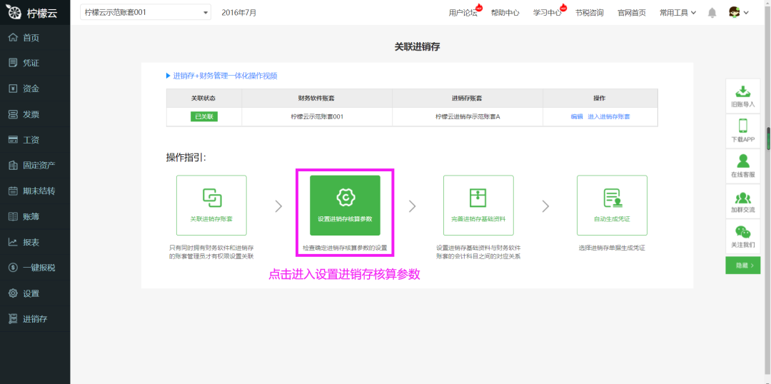Viewport: 771px width, 384px height.
Task: Click the 报表 chart icon
Action: 14,242
